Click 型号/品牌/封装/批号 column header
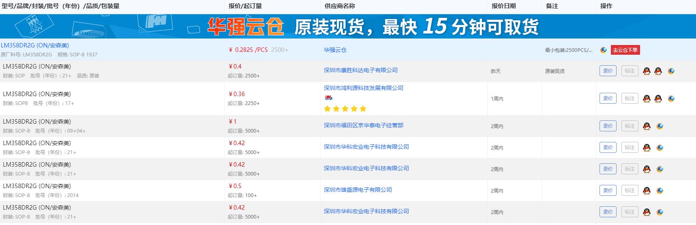Image resolution: width=696 pixels, height=225 pixels. (x=60, y=6)
